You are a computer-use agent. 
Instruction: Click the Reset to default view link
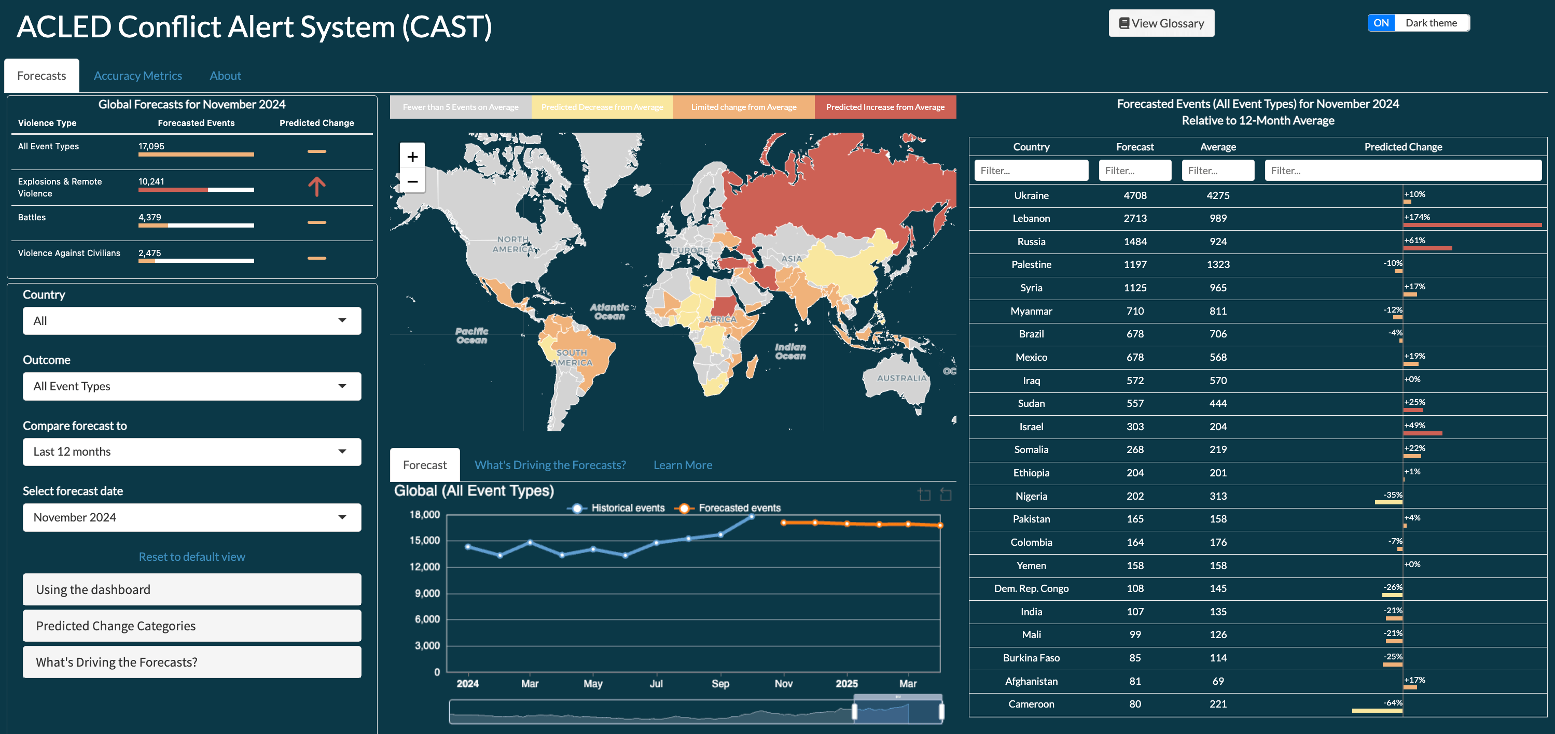click(192, 557)
